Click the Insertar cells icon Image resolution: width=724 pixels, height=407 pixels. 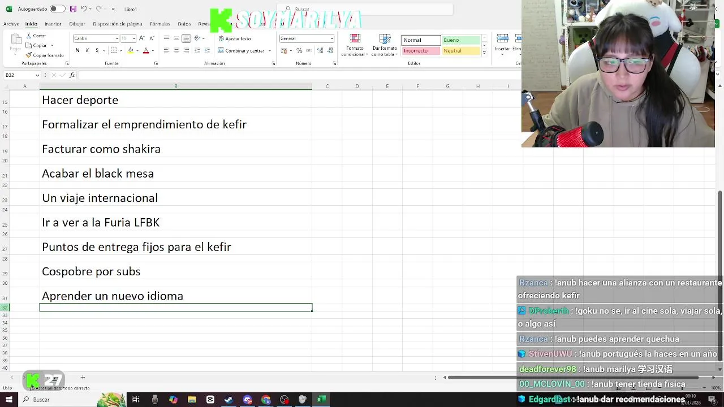point(502,38)
